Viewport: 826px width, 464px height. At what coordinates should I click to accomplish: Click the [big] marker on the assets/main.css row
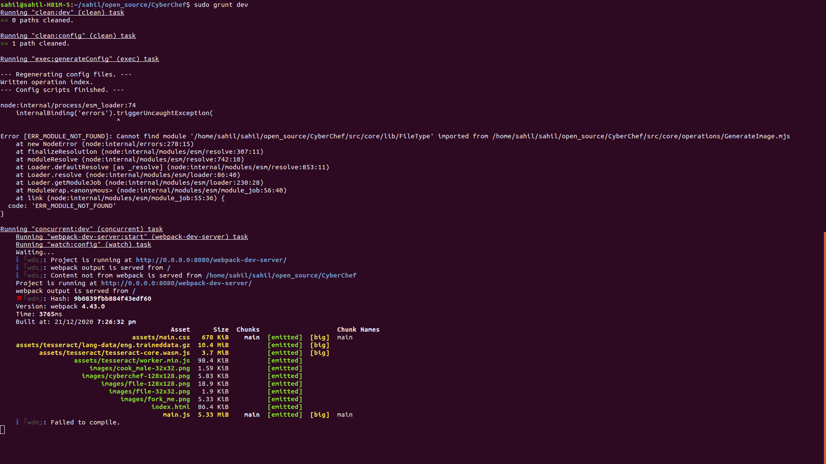(x=320, y=337)
